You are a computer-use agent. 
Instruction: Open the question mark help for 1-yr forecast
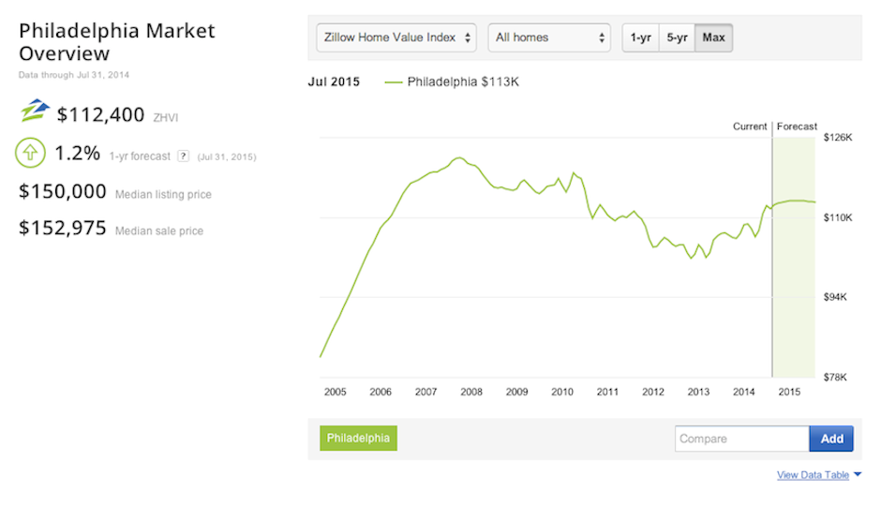click(184, 156)
